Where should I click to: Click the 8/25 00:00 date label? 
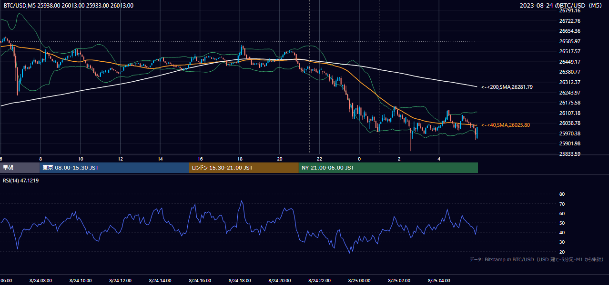tap(359, 281)
